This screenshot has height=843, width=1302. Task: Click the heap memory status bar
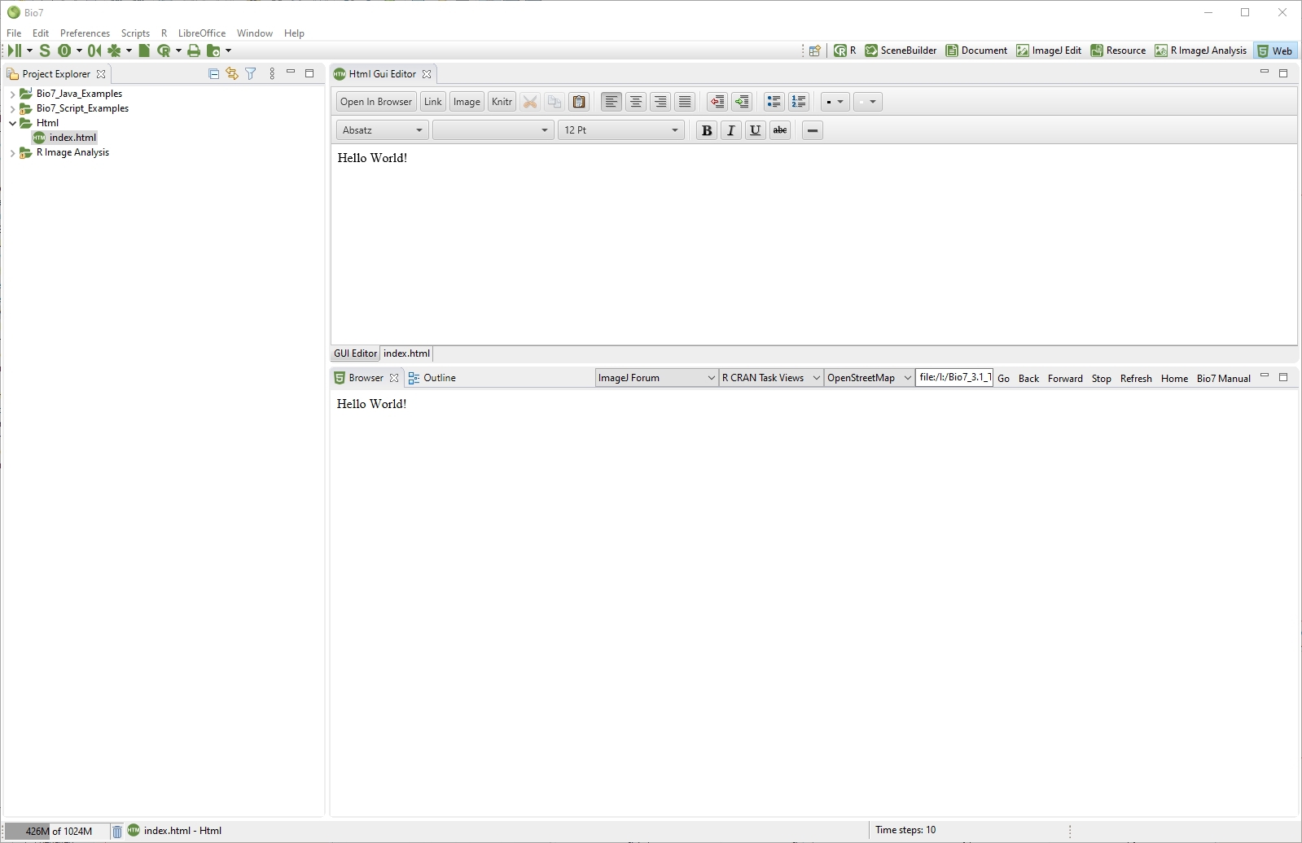(x=56, y=831)
